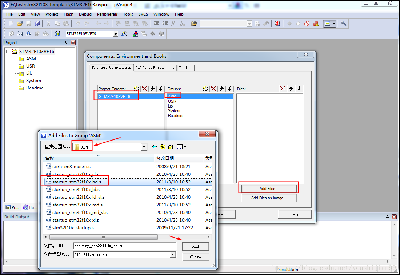The width and height of the screenshot is (400, 275).
Task: Open the Project menu
Action: [52, 14]
